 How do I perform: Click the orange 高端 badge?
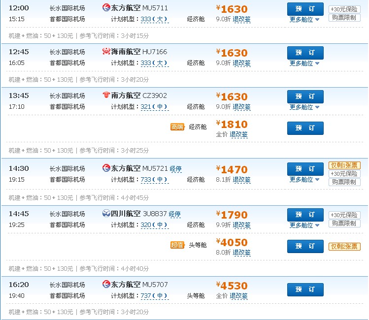177,127
